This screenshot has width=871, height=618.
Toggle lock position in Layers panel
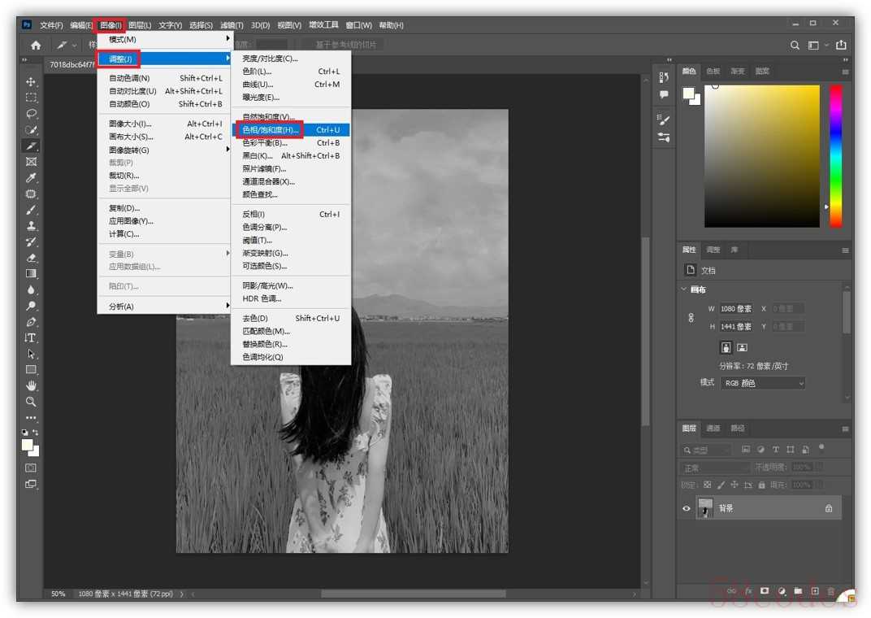734,485
